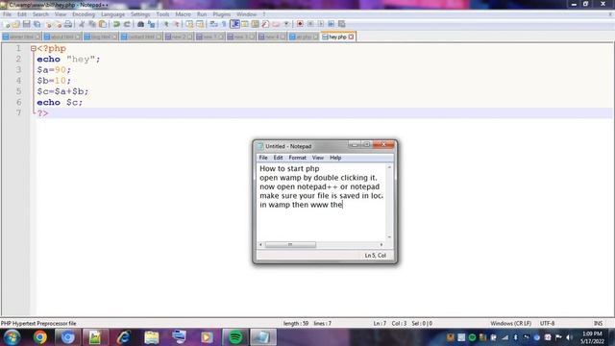Click Notepad horizontal scrollbar thumb
Screen dimensions: 615x346
290,245
